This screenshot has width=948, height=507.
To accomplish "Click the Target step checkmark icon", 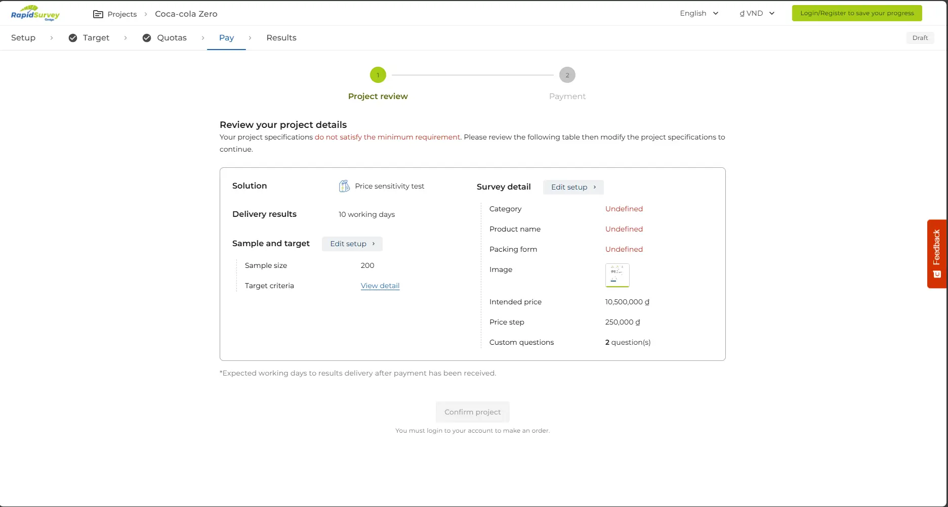I will (73, 38).
